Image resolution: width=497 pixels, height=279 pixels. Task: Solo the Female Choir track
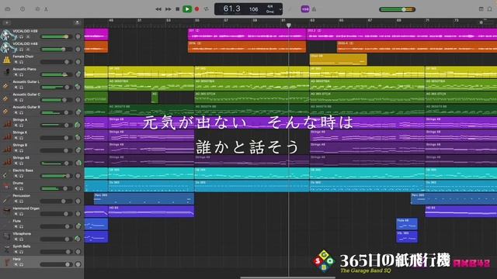[21, 62]
